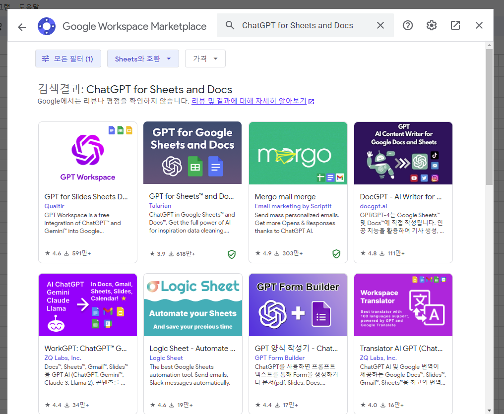
Task: Open the all filters (1) button
Action: point(68,59)
